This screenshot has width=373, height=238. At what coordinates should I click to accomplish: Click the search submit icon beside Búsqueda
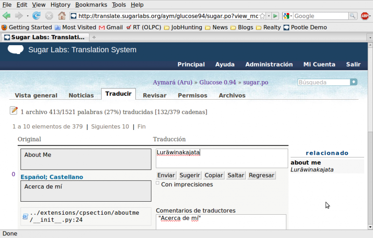click(x=354, y=82)
